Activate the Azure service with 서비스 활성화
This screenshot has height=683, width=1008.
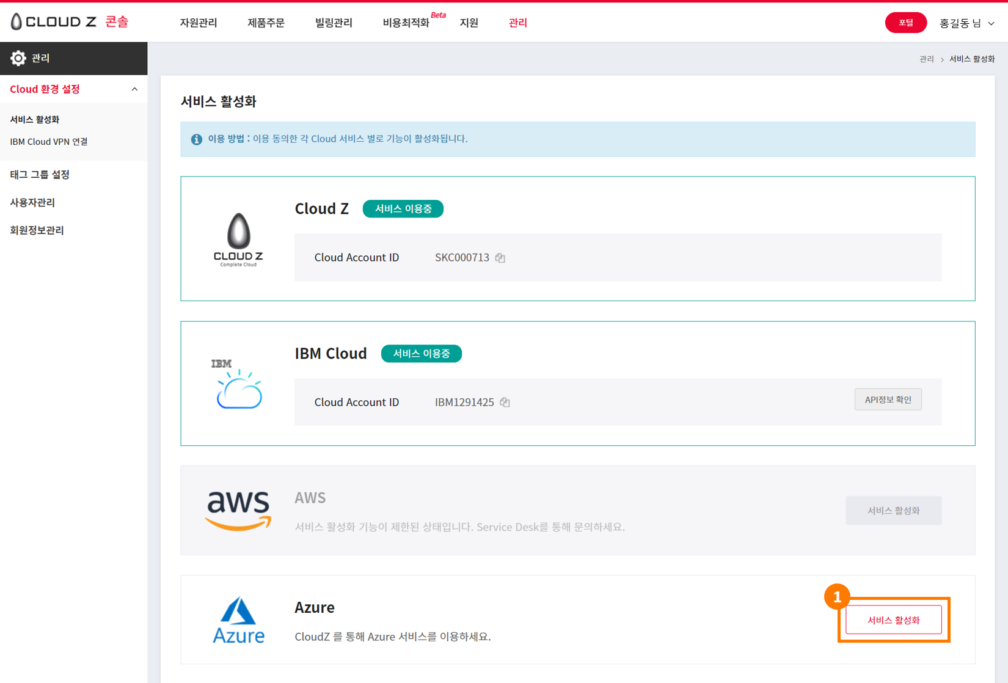click(x=894, y=620)
